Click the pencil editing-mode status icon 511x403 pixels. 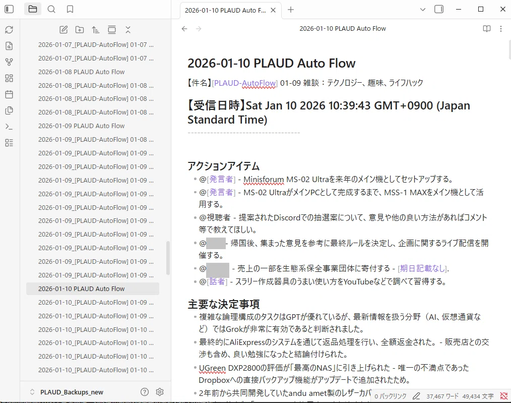point(416,396)
